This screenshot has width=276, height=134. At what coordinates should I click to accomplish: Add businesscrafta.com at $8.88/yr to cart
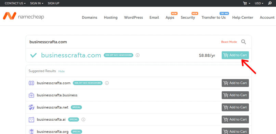(x=235, y=55)
